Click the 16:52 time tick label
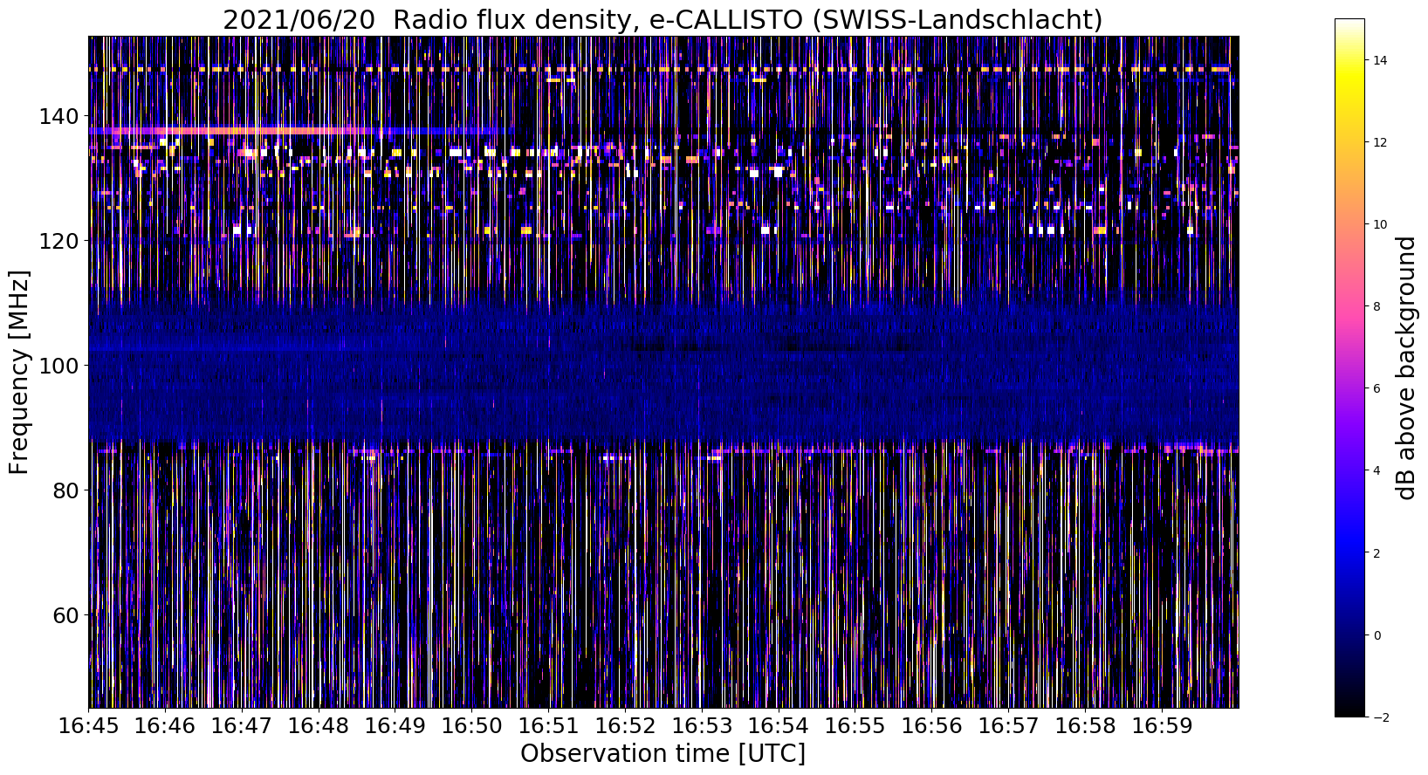Viewport: 1428px width, 775px height. point(626,726)
